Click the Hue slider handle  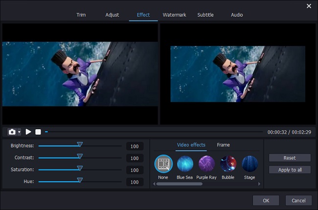tap(80, 180)
